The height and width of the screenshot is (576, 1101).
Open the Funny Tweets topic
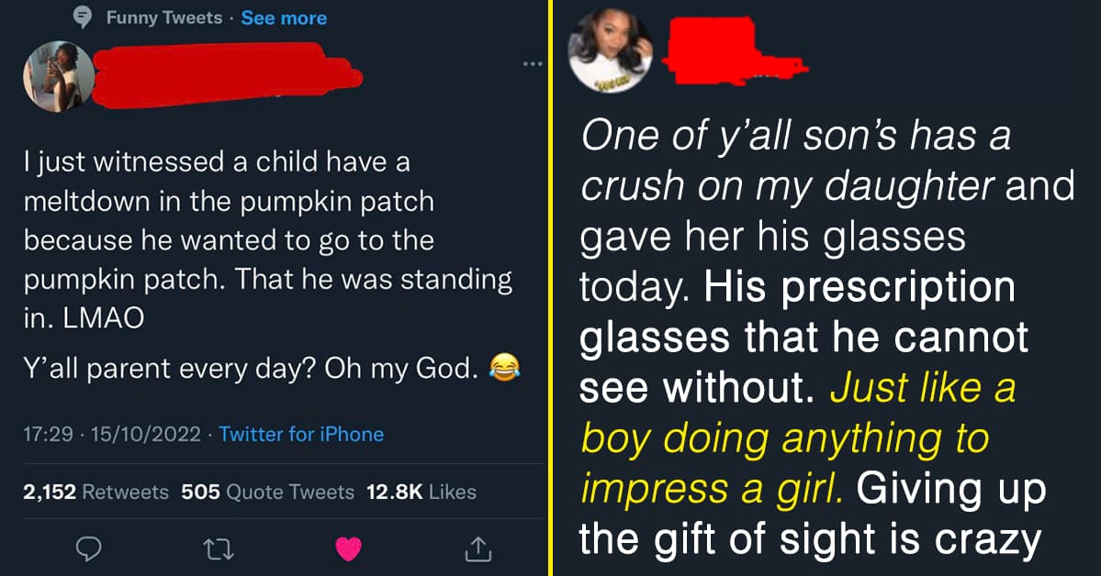point(163,17)
